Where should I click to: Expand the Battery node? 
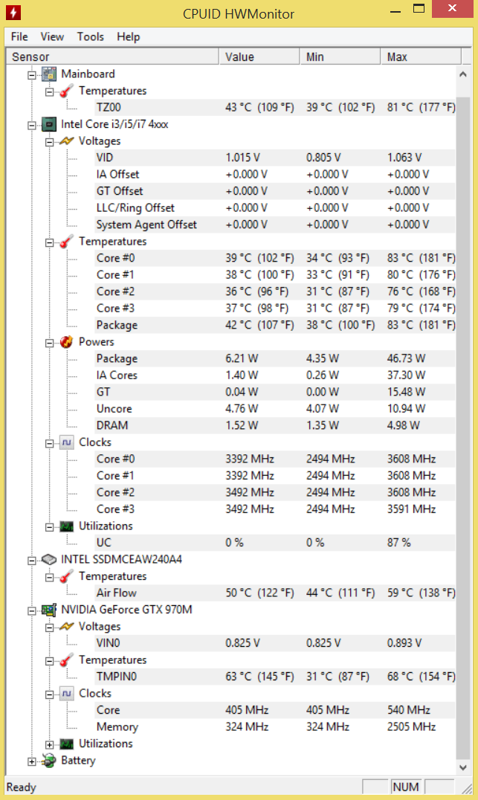click(x=32, y=761)
